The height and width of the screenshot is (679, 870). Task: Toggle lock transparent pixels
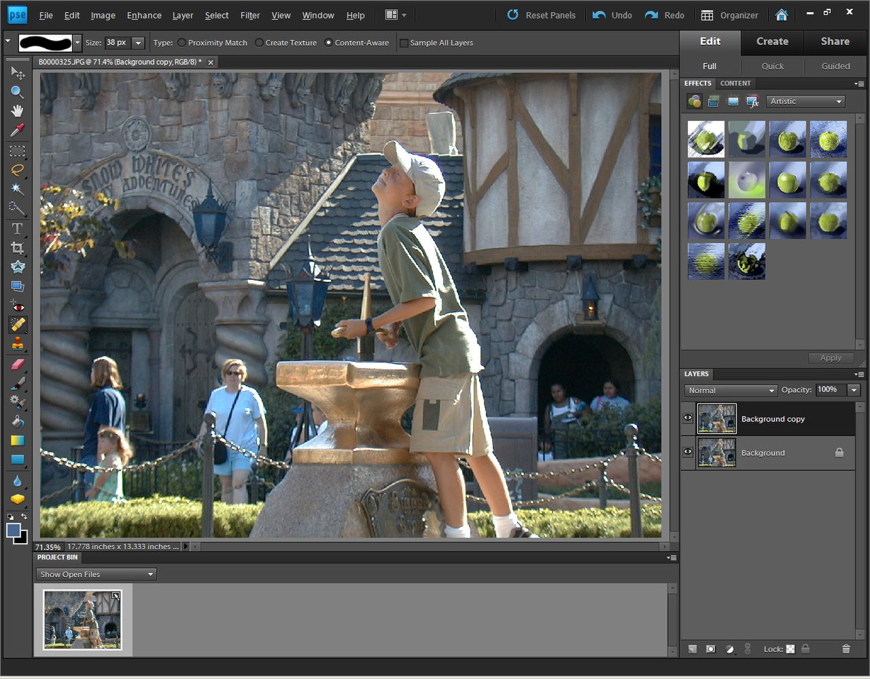(x=790, y=649)
